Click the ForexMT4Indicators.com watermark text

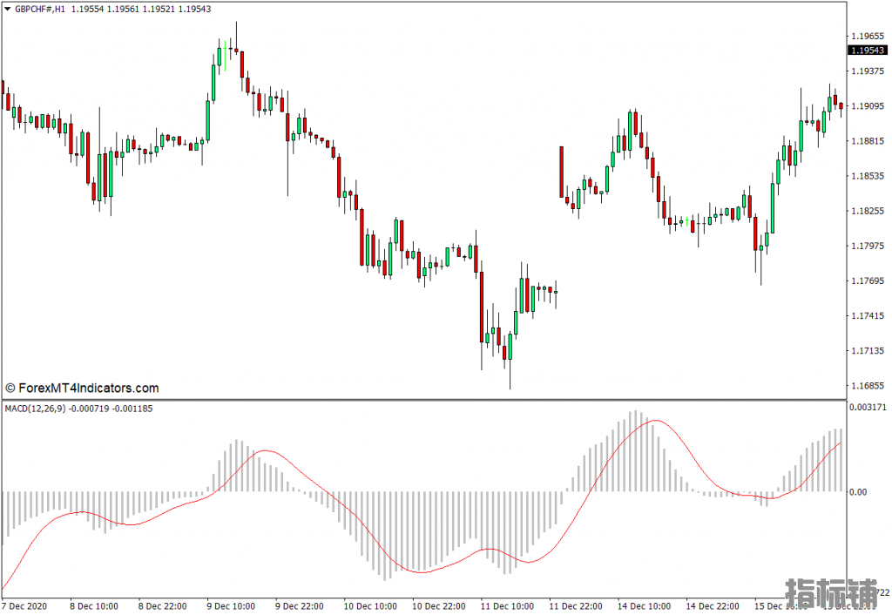(82, 389)
